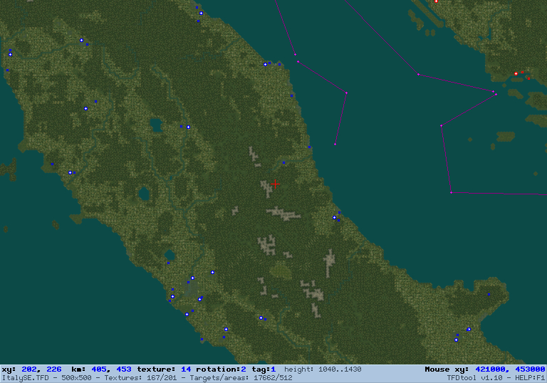Select the red circular target marker beside two red squares
The width and height of the screenshot is (547, 383).
(x=516, y=73)
